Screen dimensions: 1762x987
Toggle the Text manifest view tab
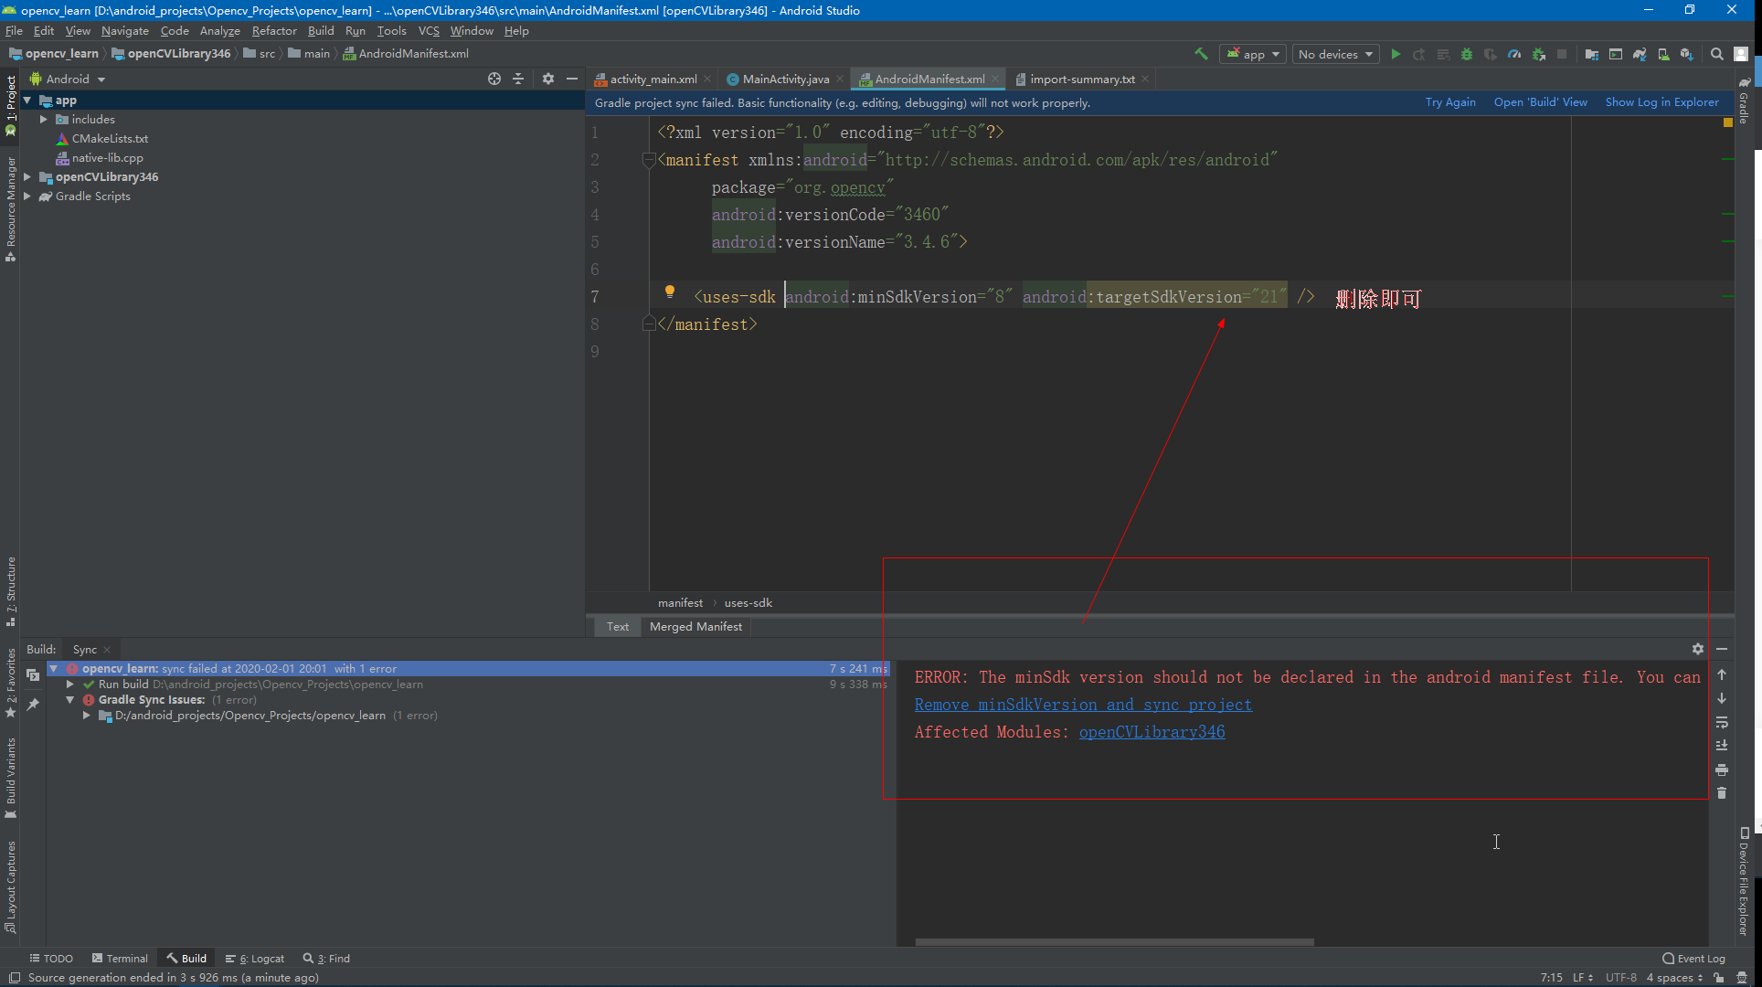tap(618, 626)
